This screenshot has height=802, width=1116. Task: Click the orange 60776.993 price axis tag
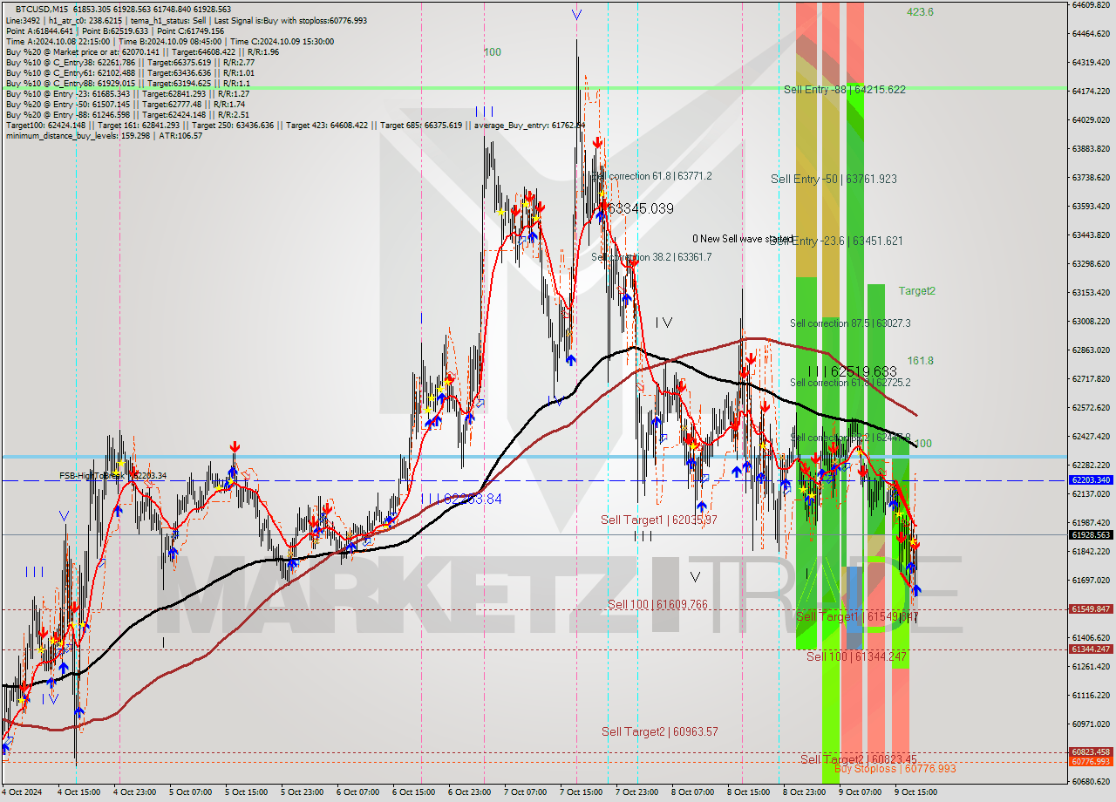tap(1091, 761)
